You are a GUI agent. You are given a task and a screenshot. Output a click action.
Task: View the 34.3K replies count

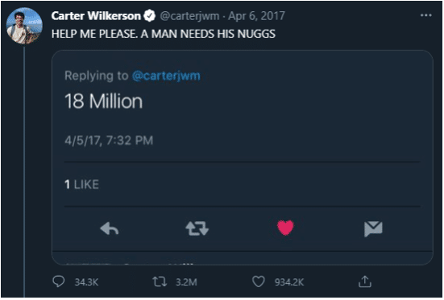tap(86, 282)
